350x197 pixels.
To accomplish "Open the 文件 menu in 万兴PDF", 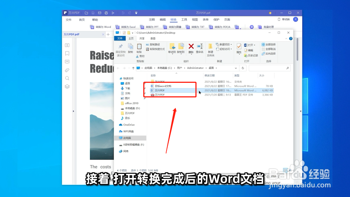I will (69, 20).
